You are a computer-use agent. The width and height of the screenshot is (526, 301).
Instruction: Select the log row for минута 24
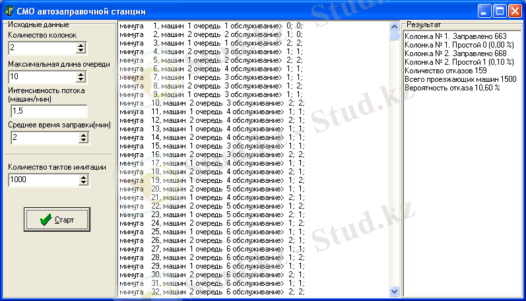[x=212, y=224]
